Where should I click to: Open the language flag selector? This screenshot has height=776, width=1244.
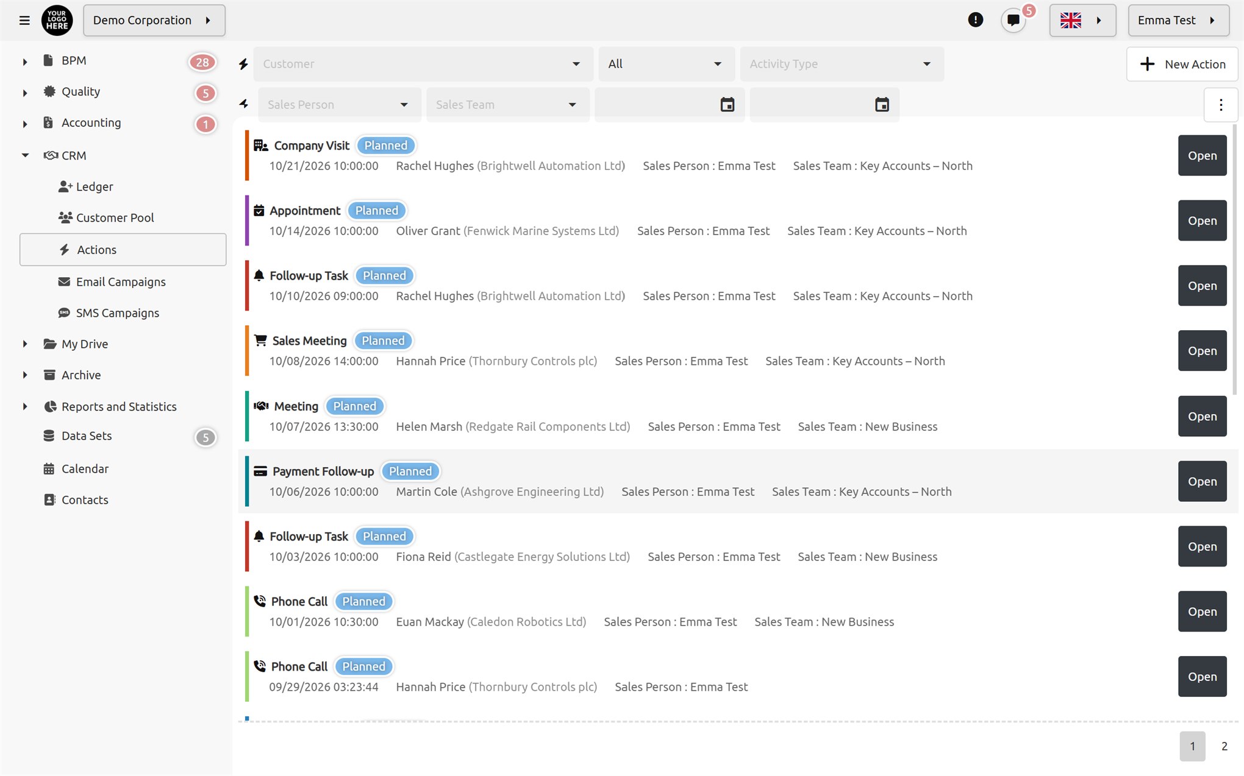[1082, 20]
